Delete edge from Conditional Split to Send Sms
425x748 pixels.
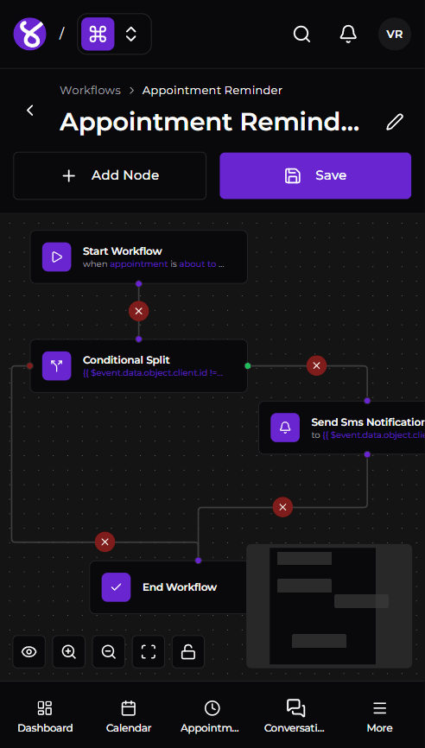[316, 366]
